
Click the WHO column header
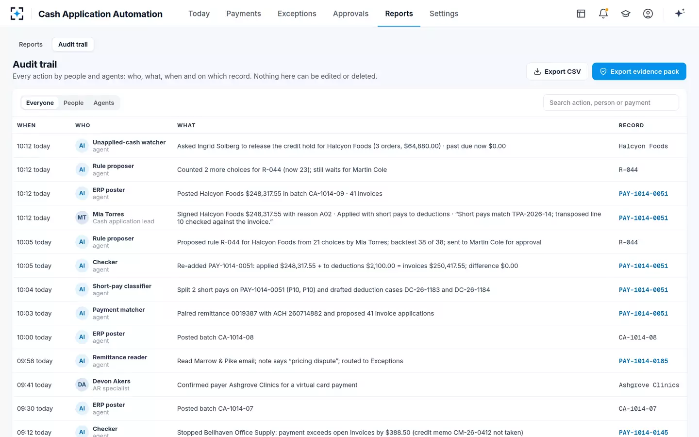83,125
